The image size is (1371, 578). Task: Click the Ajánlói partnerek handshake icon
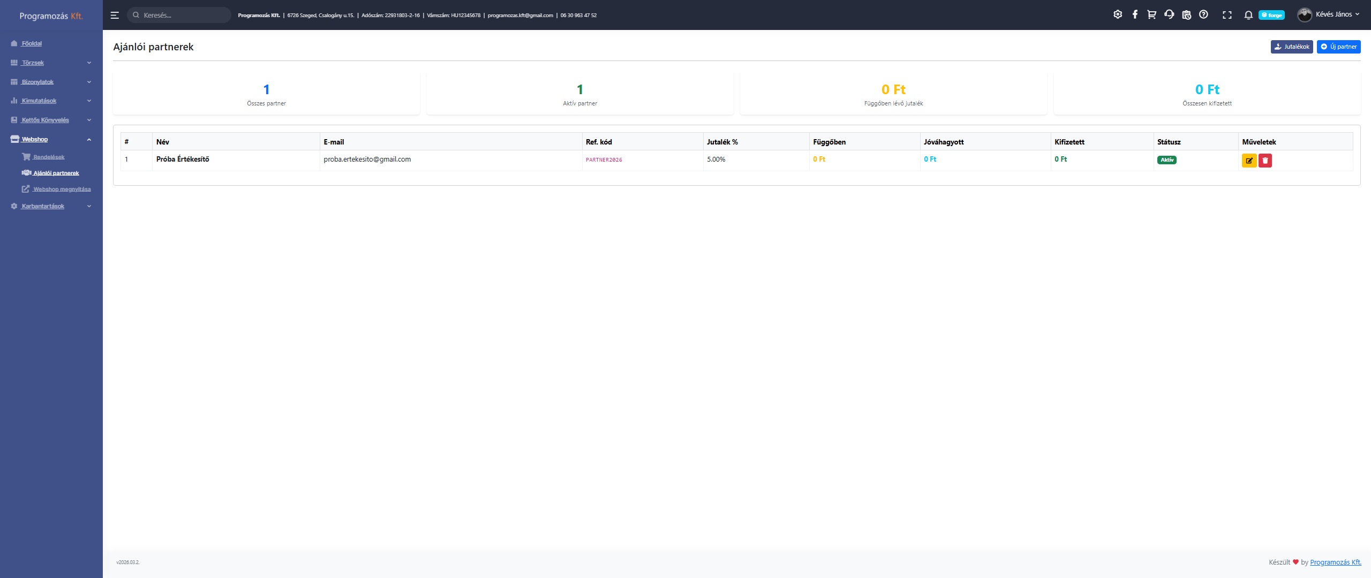pyautogui.click(x=26, y=172)
